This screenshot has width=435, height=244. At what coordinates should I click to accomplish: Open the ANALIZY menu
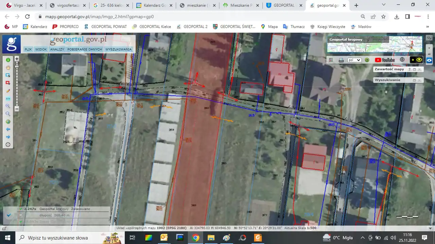[57, 49]
